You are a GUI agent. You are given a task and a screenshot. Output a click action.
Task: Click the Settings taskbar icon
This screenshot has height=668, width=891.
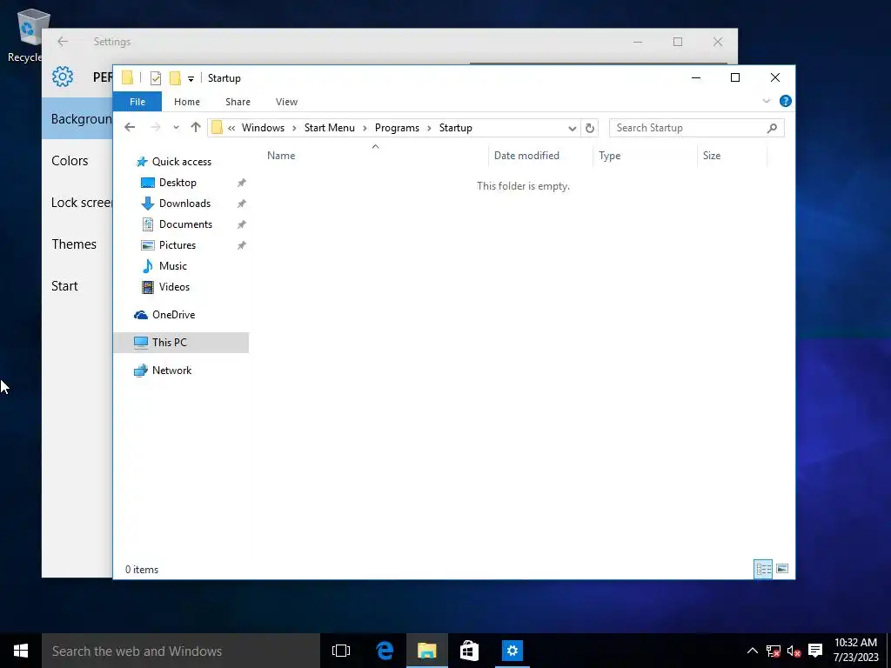coord(512,651)
